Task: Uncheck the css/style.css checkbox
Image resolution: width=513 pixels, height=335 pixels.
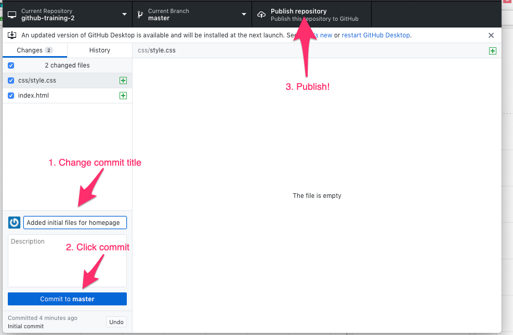Action: pyautogui.click(x=11, y=81)
